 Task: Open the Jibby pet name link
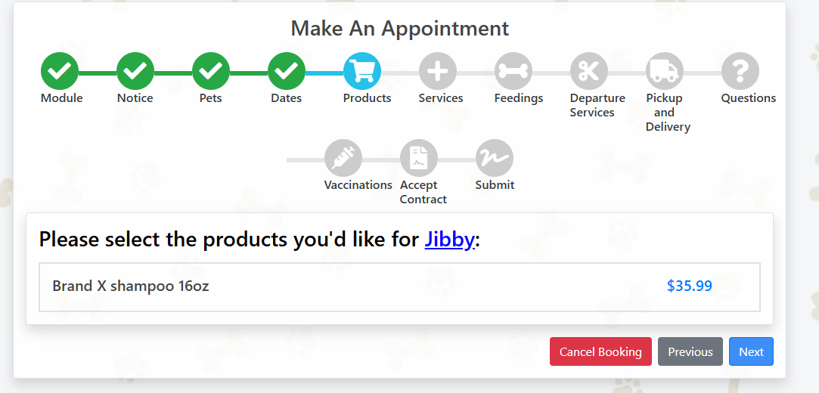449,240
